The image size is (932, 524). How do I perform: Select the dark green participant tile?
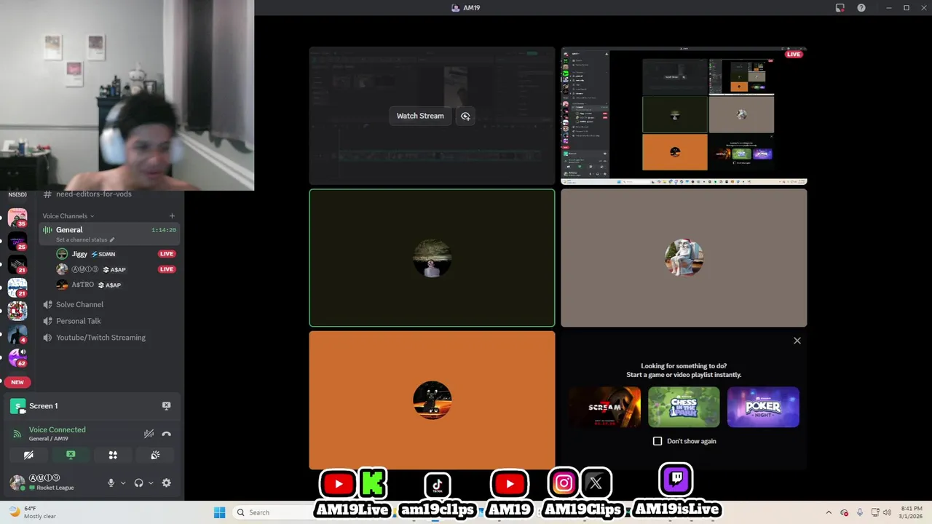click(432, 258)
